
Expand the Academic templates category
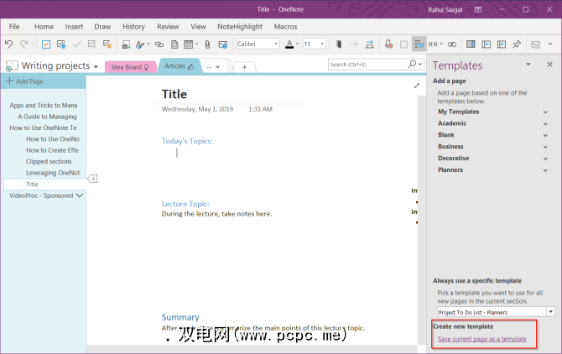546,123
